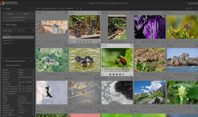Switch to the lighttable view label
198x117 pixels.
click(x=193, y=3)
